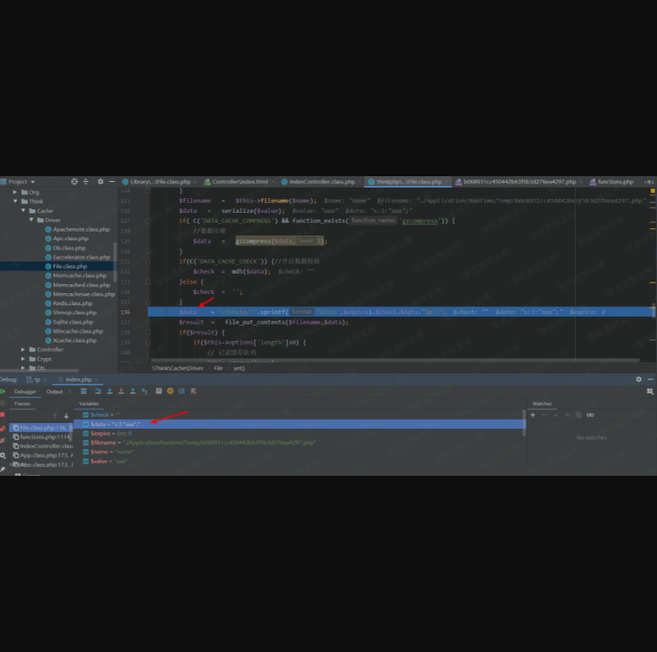The height and width of the screenshot is (652, 657).
Task: Click the Run to Cursor icon
Action: coord(145,391)
